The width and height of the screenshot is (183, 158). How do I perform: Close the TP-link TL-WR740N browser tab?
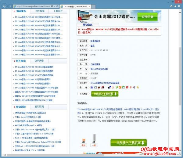point(90,6)
